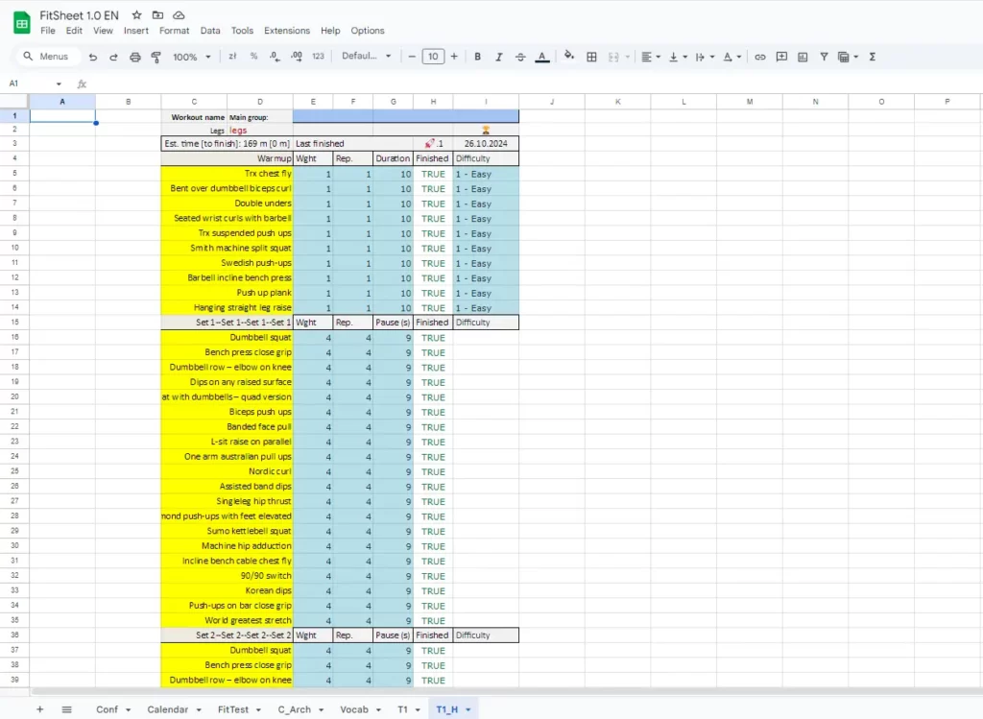The width and height of the screenshot is (983, 719).
Task: Open the Borders tool
Action: tap(592, 57)
